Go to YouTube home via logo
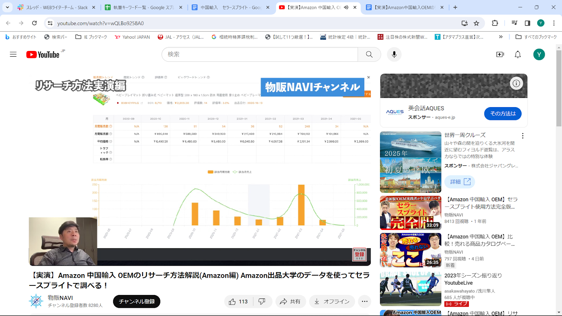The height and width of the screenshot is (316, 562). 43,54
